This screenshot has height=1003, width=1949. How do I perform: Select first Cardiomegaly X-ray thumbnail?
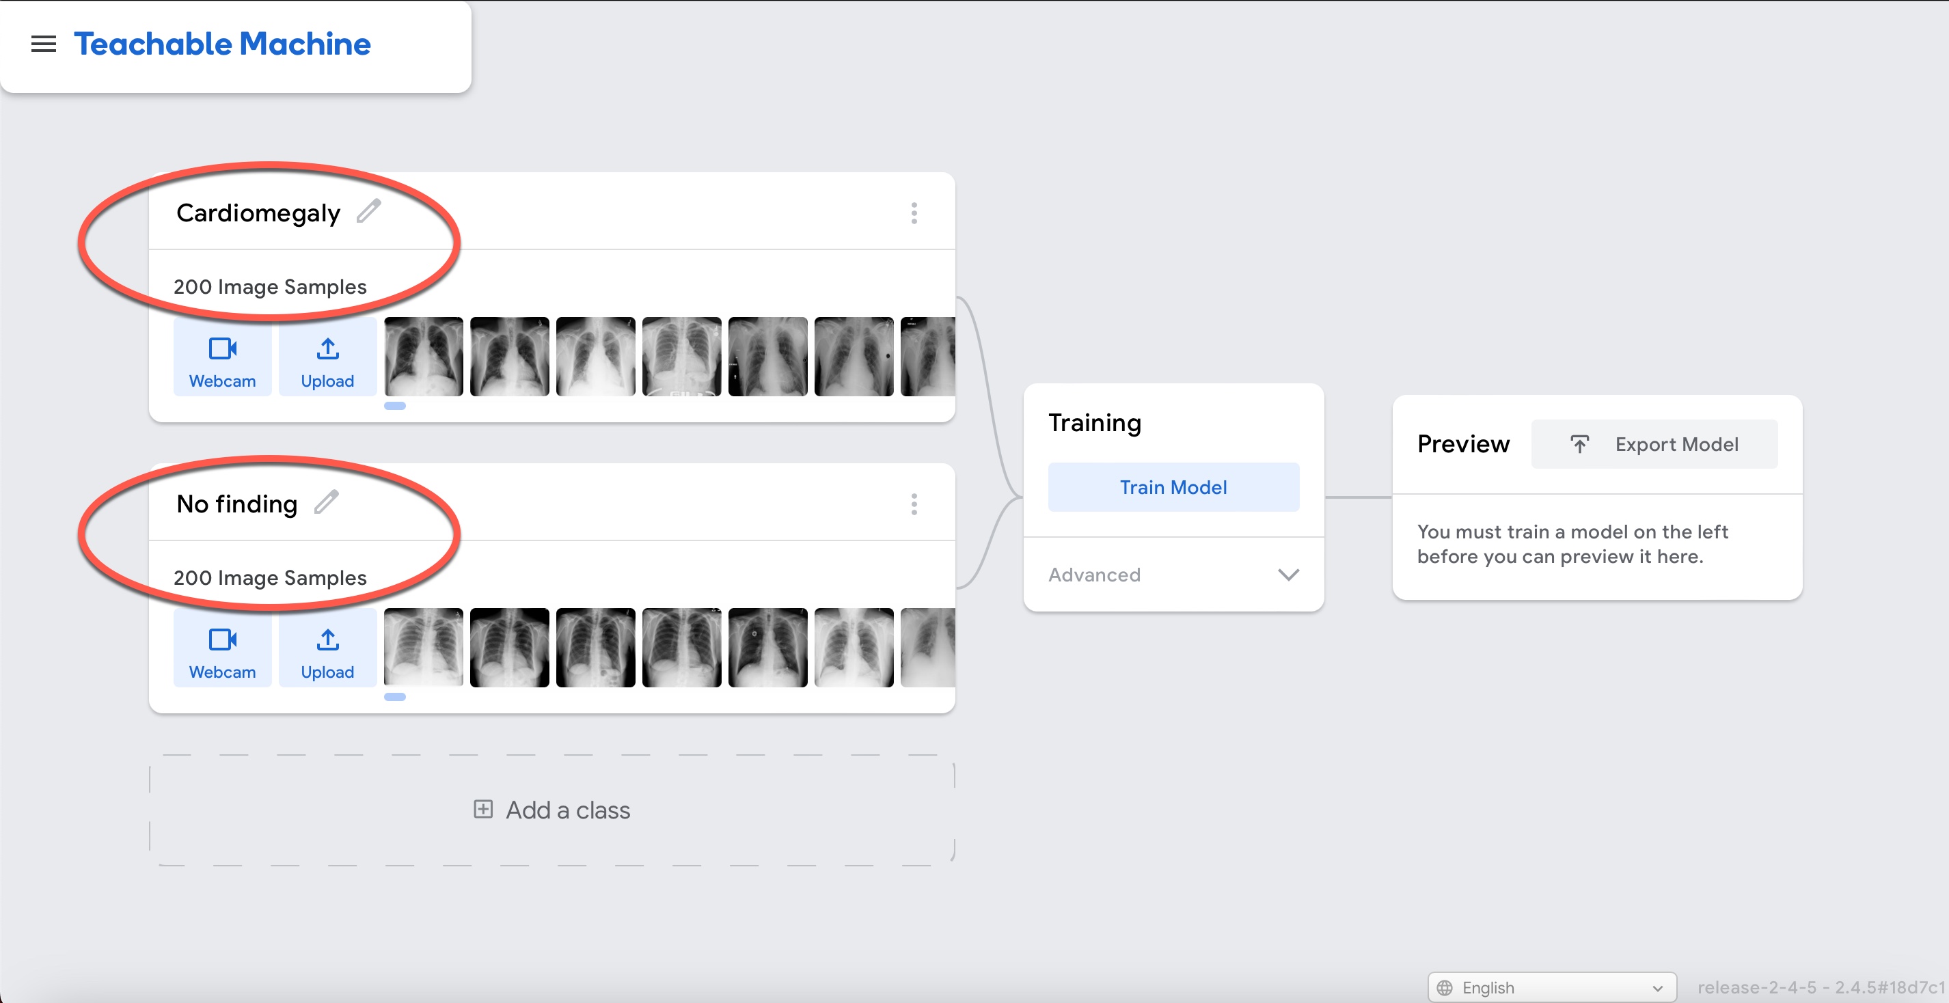point(423,356)
